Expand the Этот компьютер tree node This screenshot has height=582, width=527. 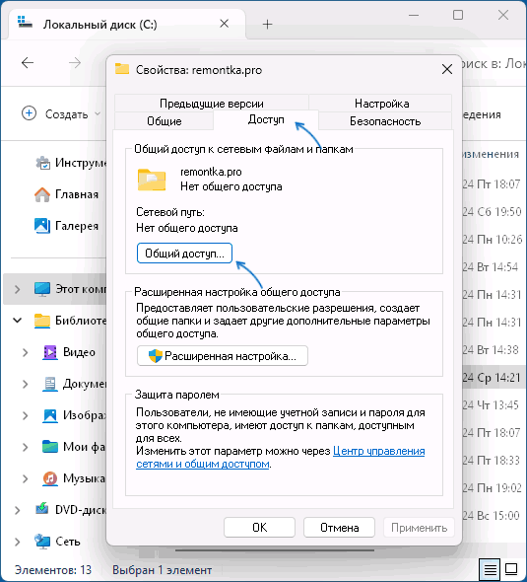pos(17,289)
